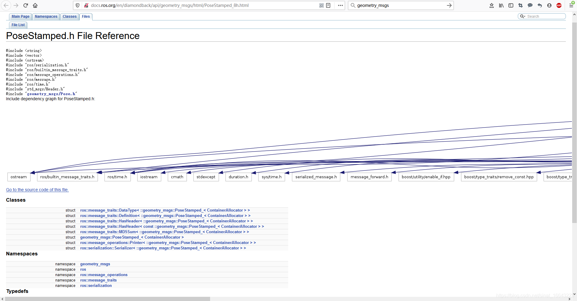
Task: Click the stdexcept graph node
Action: (206, 177)
